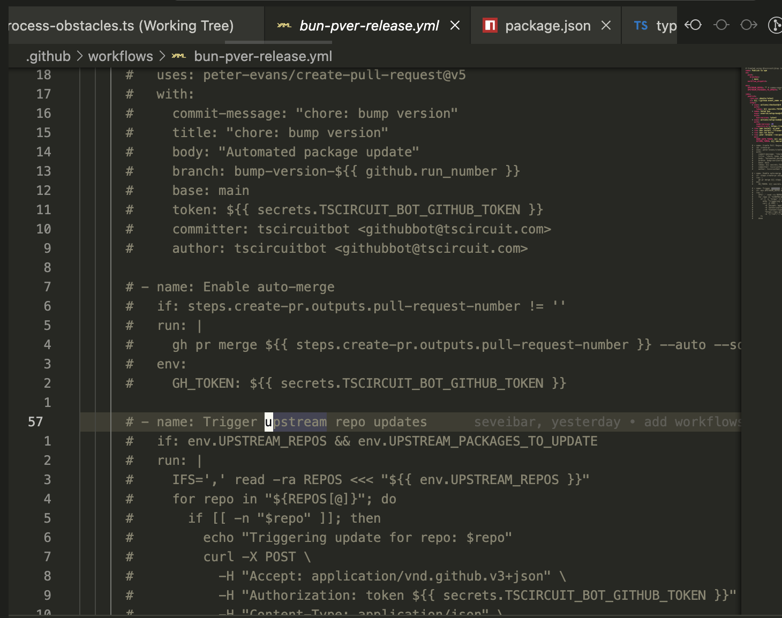Click line number 57 in the gutter

point(35,421)
